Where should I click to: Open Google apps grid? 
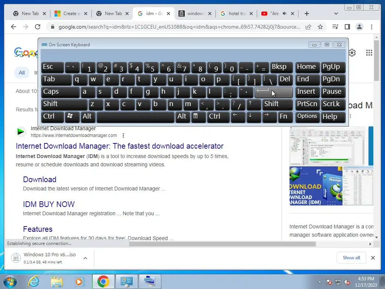pyautogui.click(x=369, y=53)
